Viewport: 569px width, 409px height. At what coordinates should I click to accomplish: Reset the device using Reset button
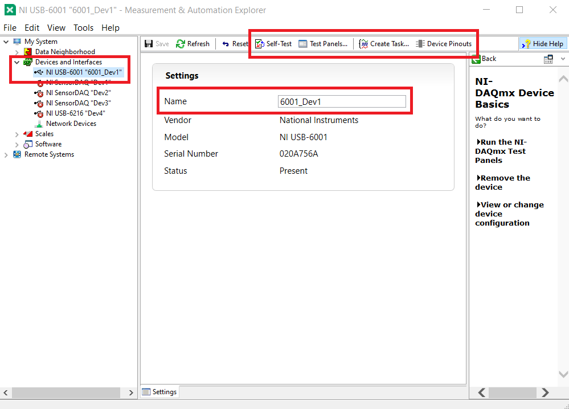235,44
